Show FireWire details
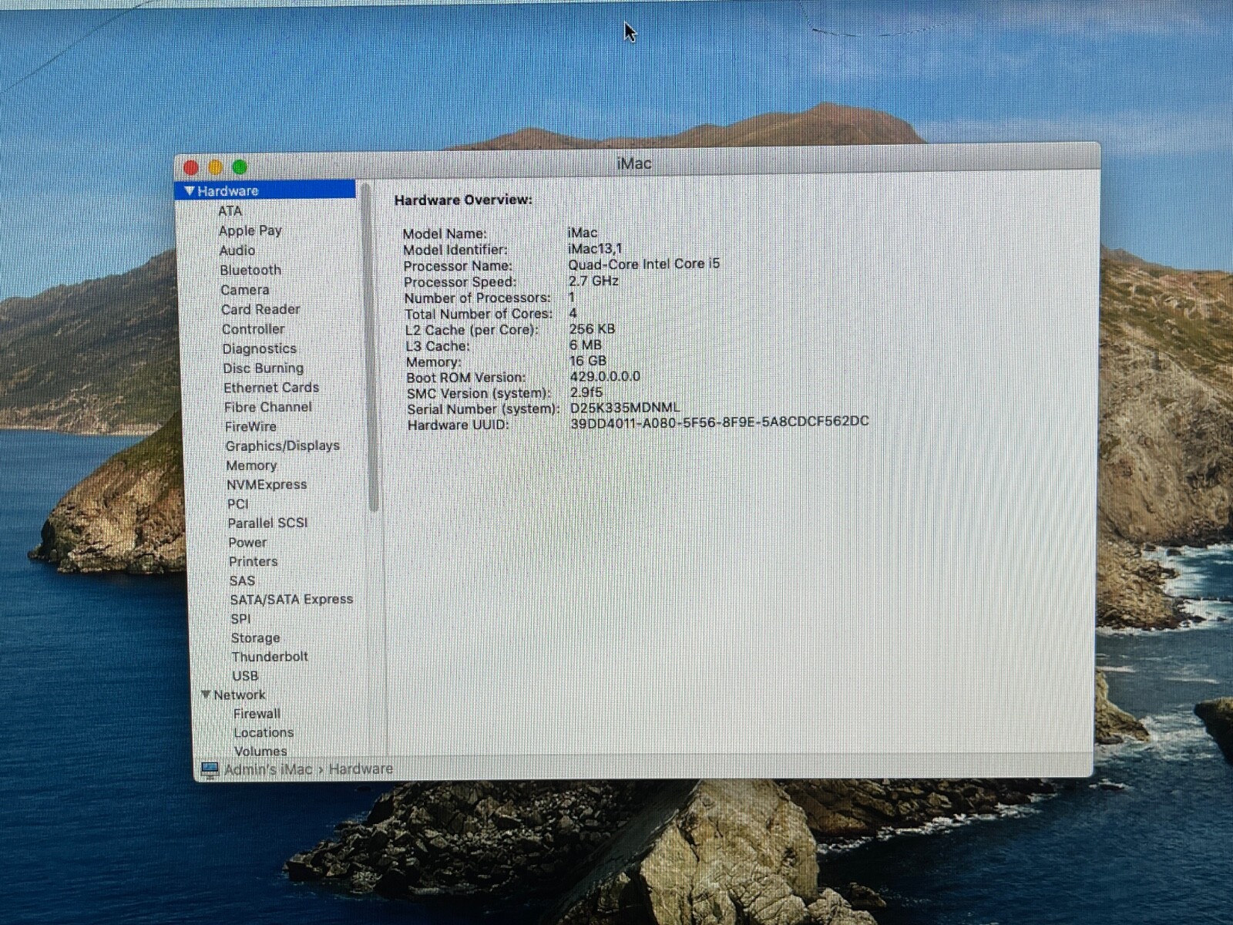Viewport: 1233px width, 925px height. (x=250, y=426)
